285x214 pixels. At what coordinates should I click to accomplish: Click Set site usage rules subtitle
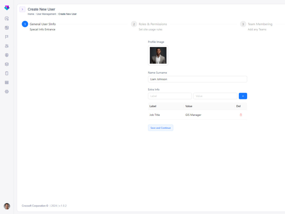click(x=150, y=29)
